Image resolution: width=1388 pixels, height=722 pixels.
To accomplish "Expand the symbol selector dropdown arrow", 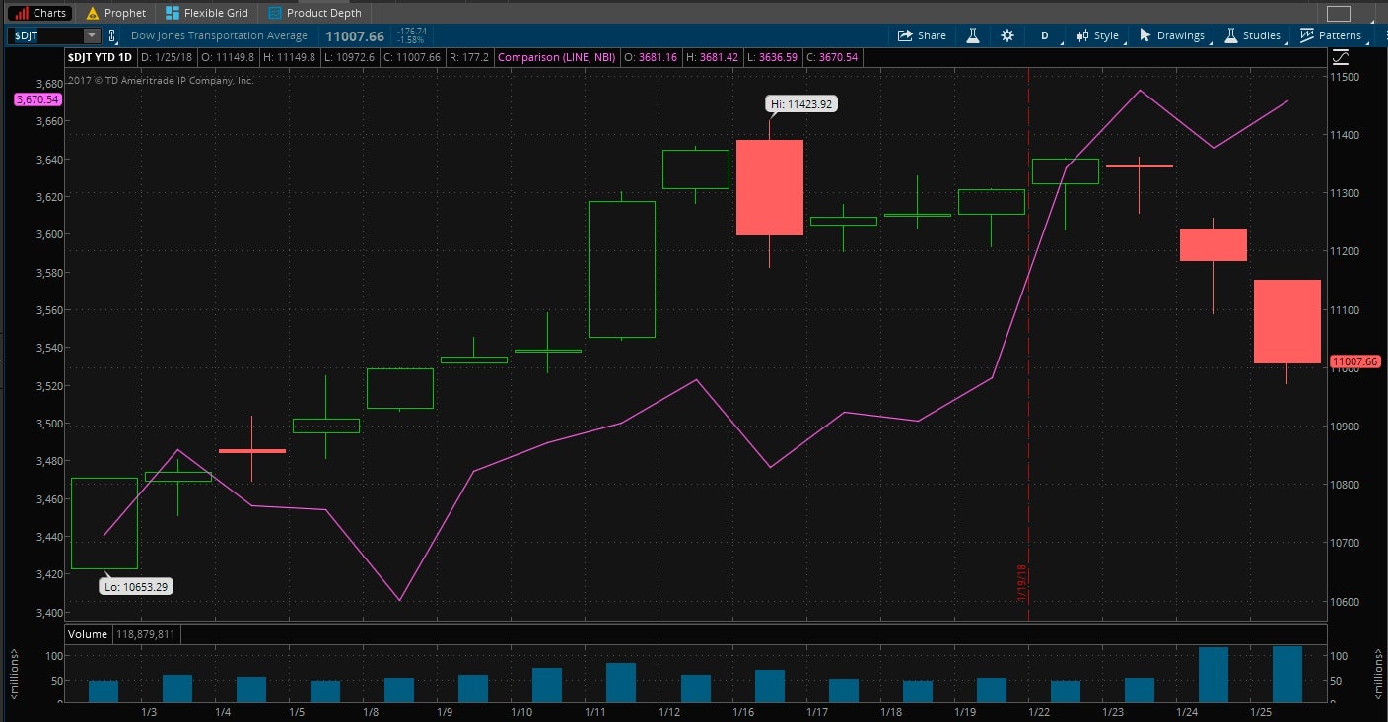I will (x=93, y=35).
